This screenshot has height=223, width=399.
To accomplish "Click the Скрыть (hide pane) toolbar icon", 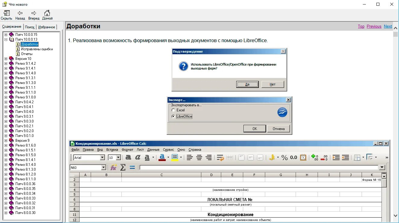I will click(6, 13).
